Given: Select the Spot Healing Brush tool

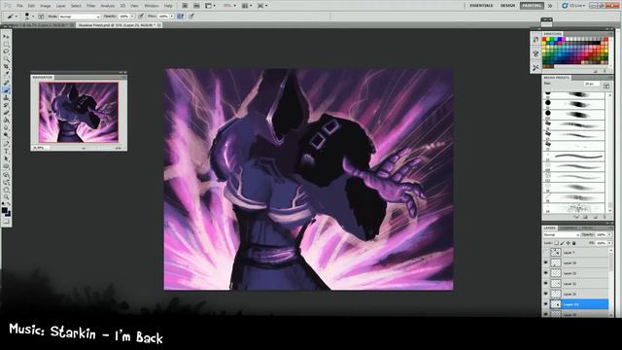Looking at the screenshot, I should click(x=6, y=83).
